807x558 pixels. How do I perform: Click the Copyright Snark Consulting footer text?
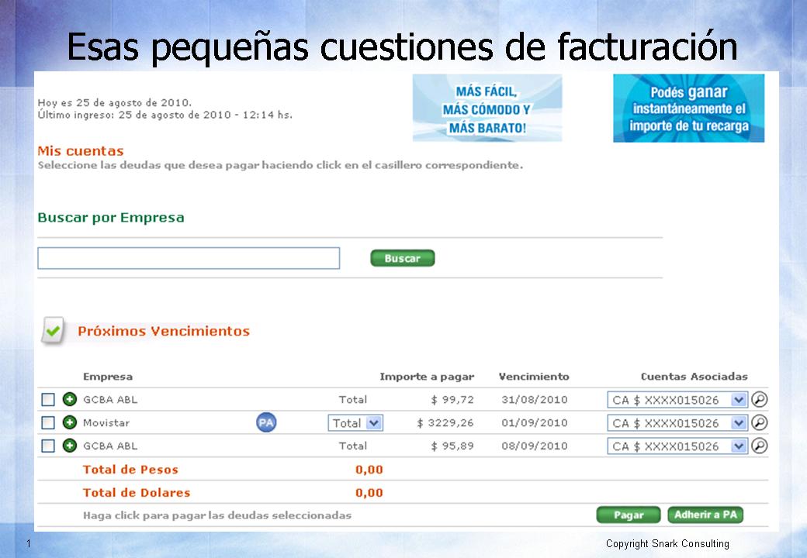coord(667,543)
